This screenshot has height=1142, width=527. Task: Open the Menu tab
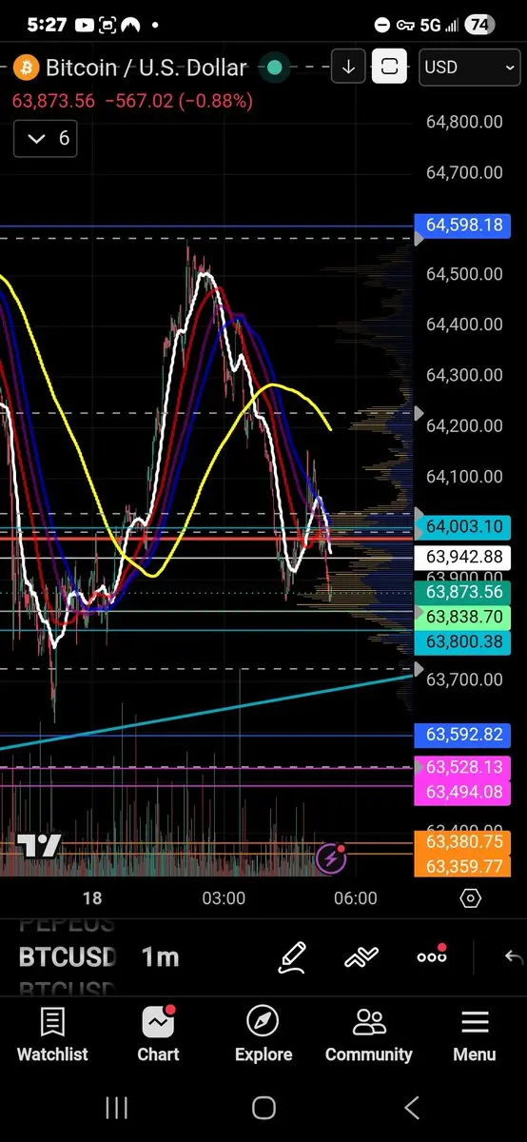pos(474,1035)
